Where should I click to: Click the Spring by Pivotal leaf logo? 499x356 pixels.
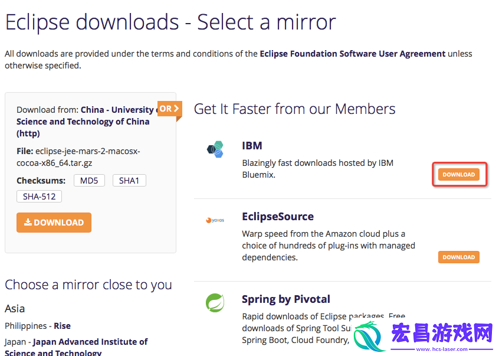[215, 302]
